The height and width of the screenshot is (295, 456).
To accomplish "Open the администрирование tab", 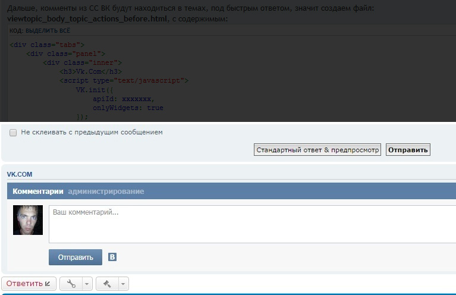I will (106, 192).
